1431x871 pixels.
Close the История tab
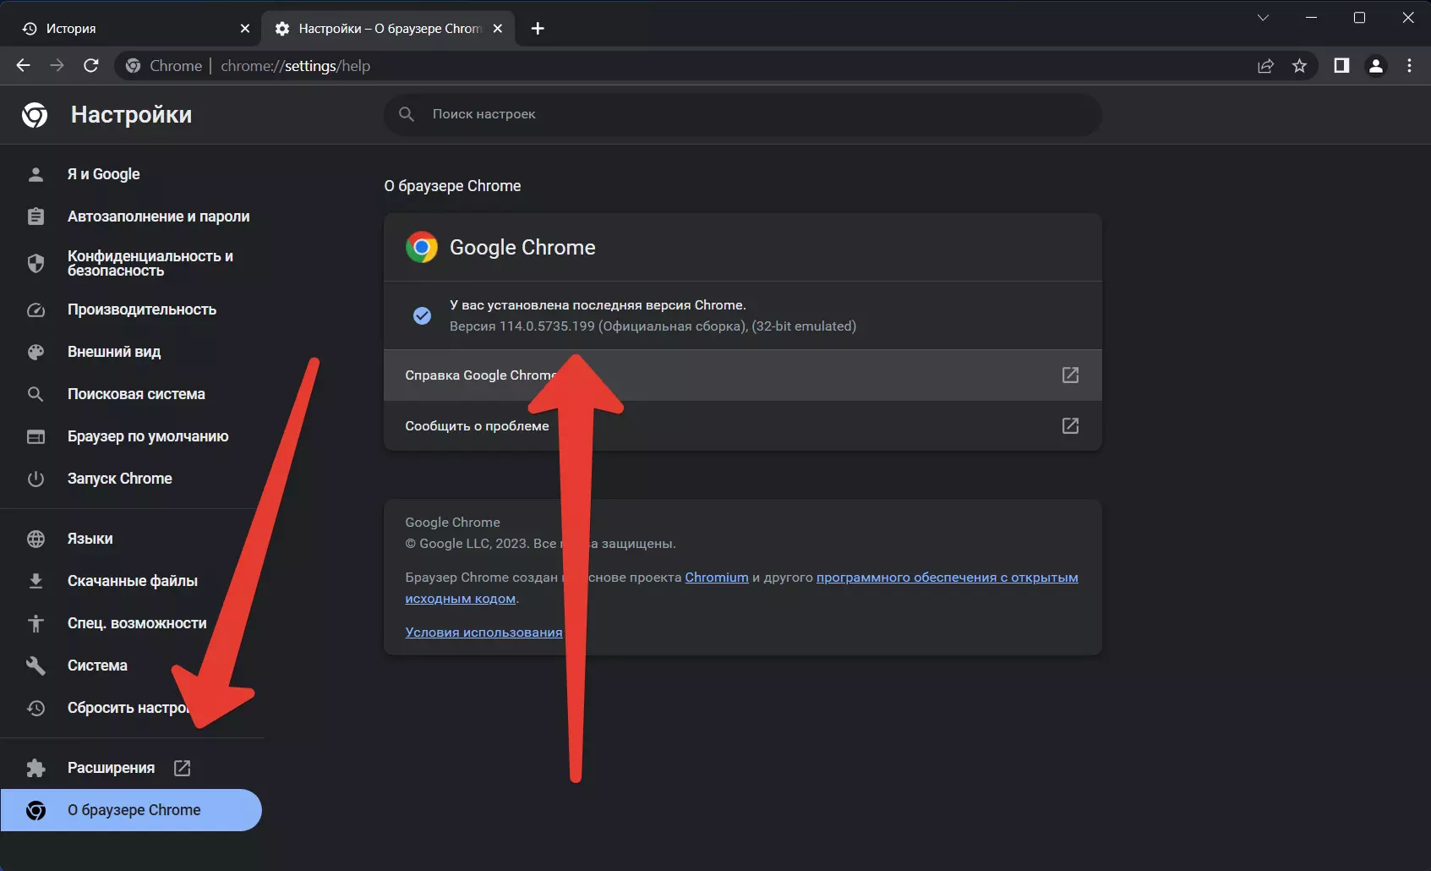point(245,29)
